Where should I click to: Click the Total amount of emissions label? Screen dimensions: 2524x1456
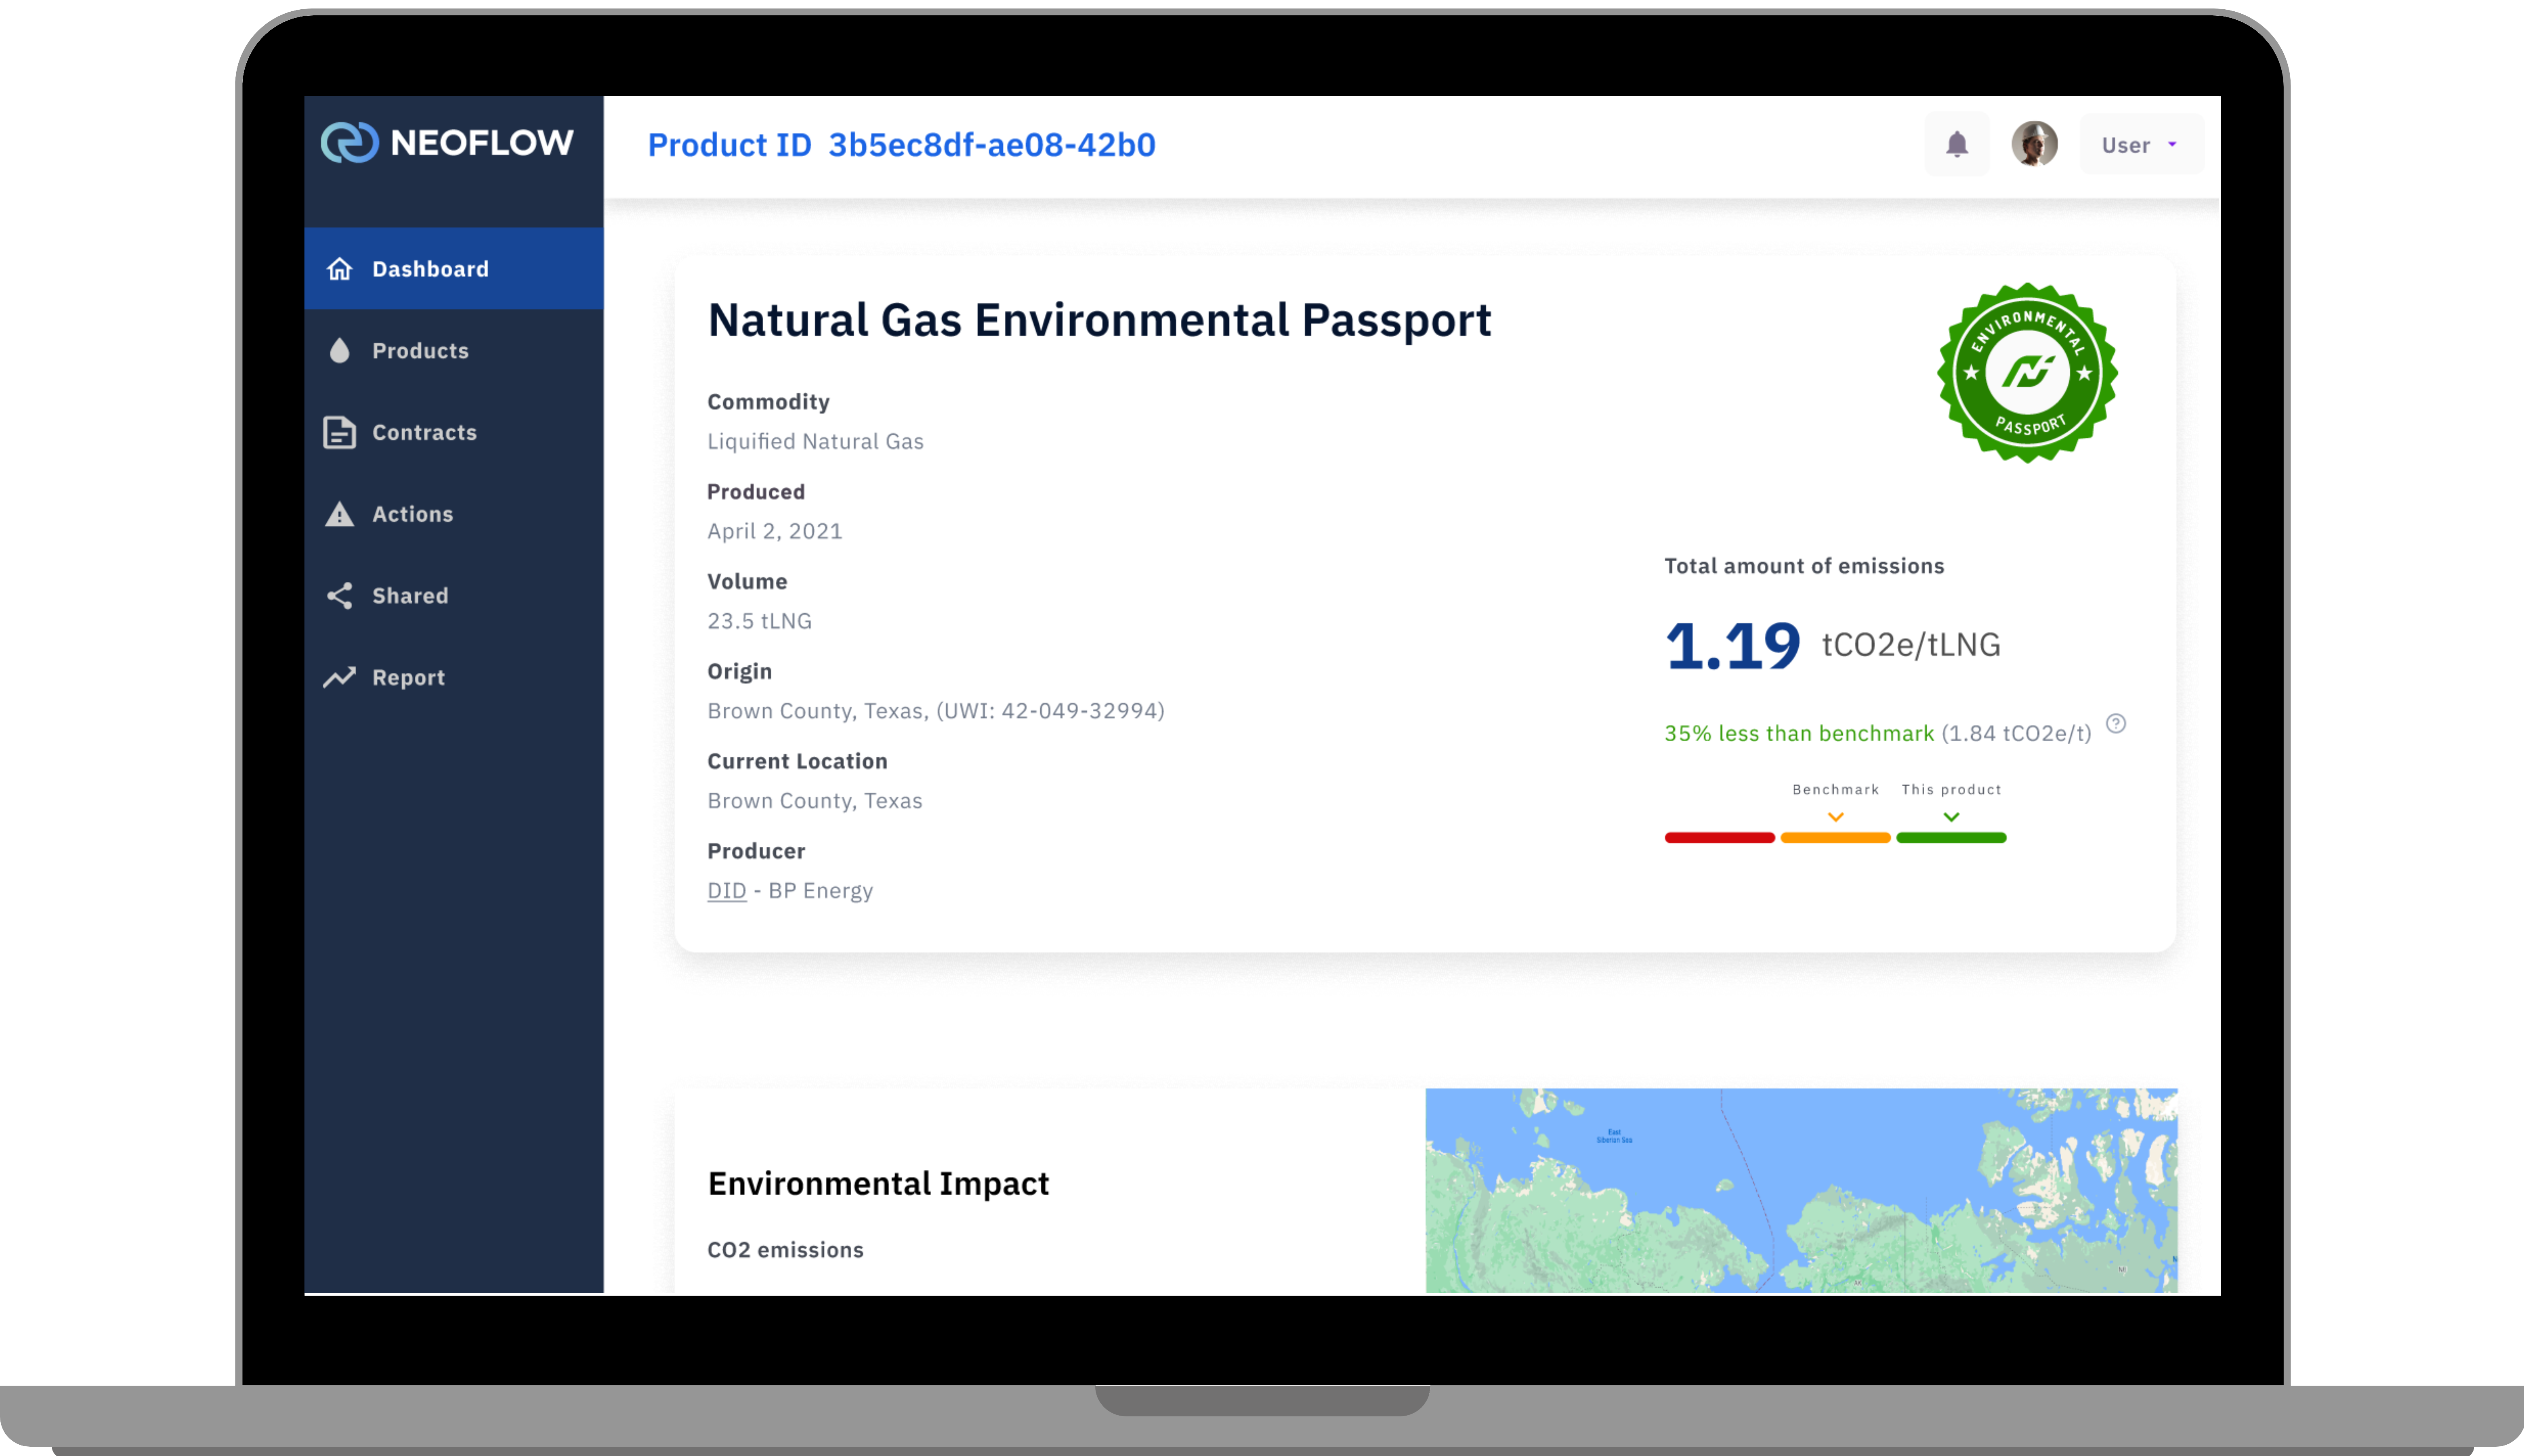point(1805,566)
